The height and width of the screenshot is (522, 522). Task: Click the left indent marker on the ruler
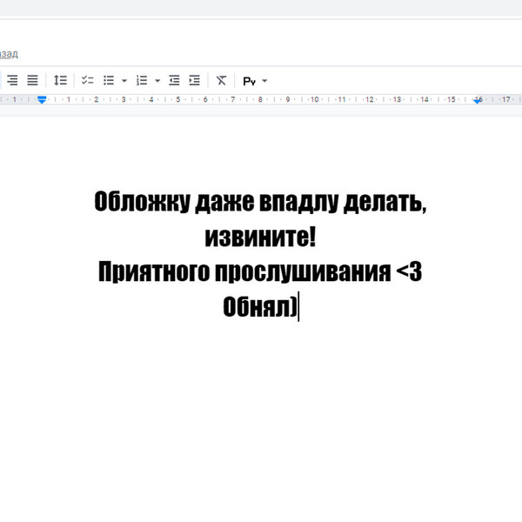point(42,101)
